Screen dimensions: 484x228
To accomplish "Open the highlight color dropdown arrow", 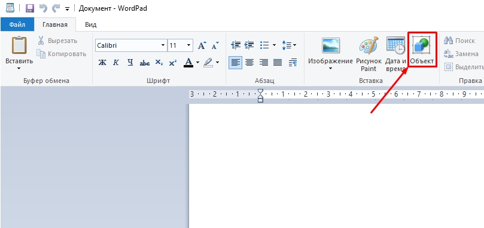I will pyautogui.click(x=217, y=63).
